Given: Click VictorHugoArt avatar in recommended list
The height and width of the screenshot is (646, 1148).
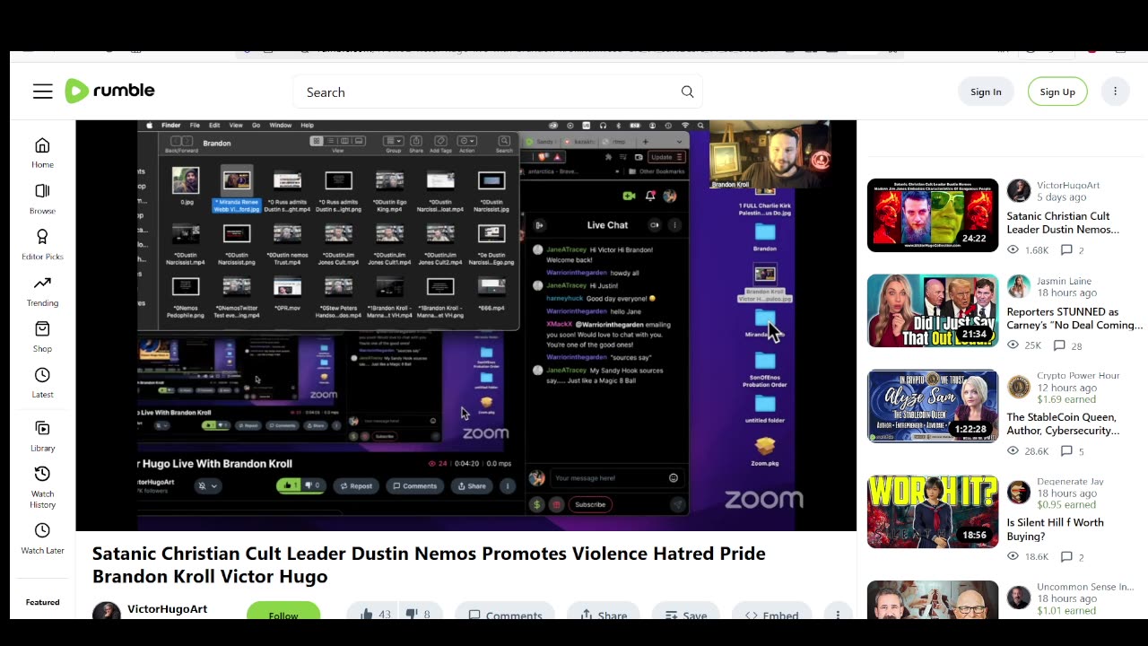Looking at the screenshot, I should click(1019, 190).
